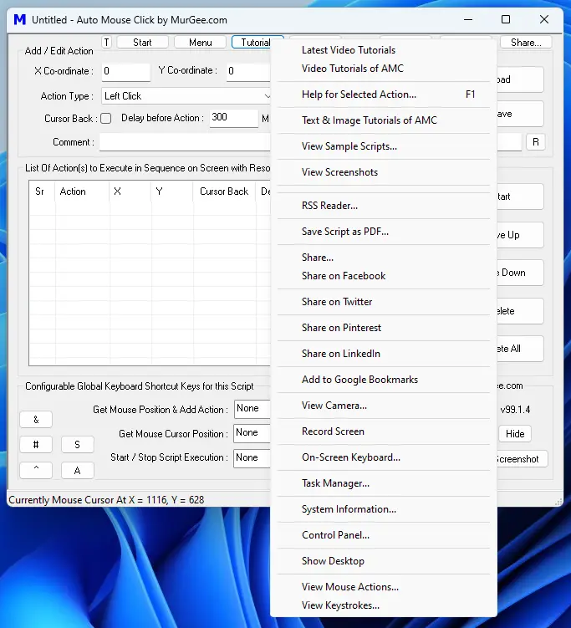Click the MurGee M app icon
Image resolution: width=571 pixels, height=628 pixels.
click(19, 19)
